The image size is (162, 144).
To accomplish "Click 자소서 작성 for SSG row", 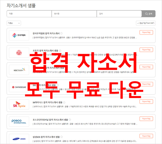I will pyautogui.click(x=146, y=84).
